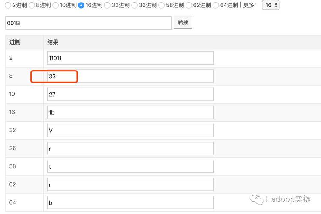The height and width of the screenshot is (214, 321).
Task: Choose the 58进制 radio option
Action: coord(162,6)
